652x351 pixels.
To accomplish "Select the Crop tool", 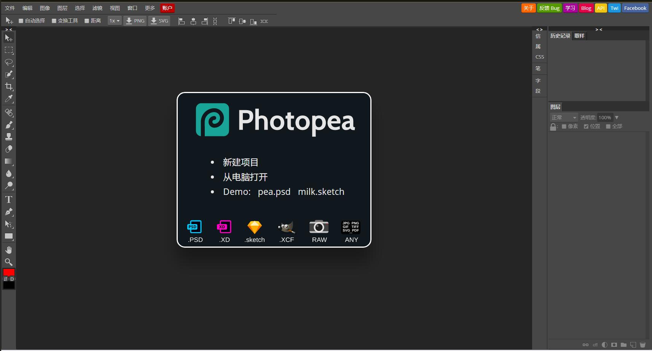I will click(x=8, y=86).
